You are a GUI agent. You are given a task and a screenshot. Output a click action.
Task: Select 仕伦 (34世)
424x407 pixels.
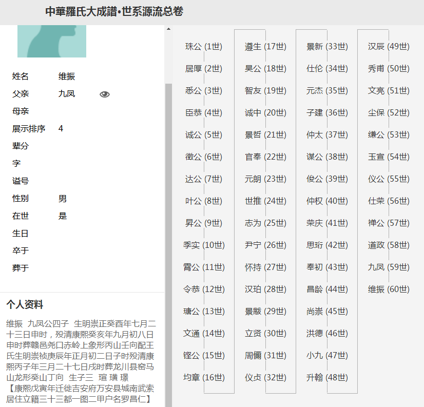tap(327, 69)
